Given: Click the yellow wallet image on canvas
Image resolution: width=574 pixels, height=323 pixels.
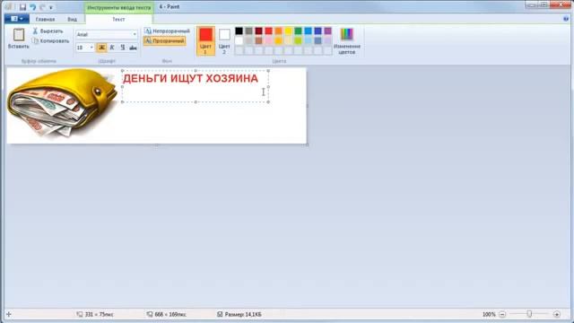Looking at the screenshot, I should click(61, 102).
